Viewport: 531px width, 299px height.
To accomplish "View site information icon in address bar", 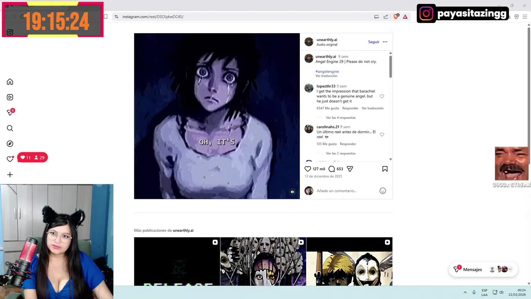I will tap(117, 17).
